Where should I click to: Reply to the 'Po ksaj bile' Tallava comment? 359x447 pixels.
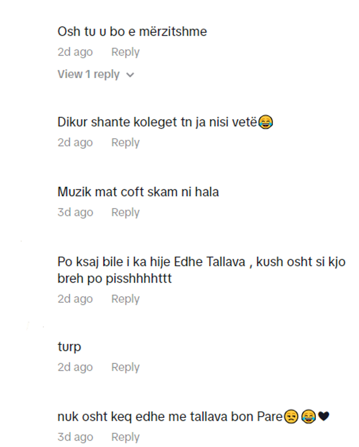[x=125, y=299]
